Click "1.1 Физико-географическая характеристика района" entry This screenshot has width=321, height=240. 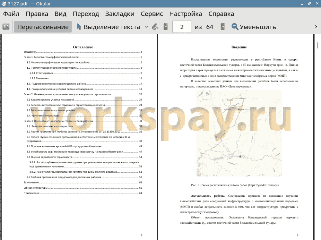[x=84, y=62]
